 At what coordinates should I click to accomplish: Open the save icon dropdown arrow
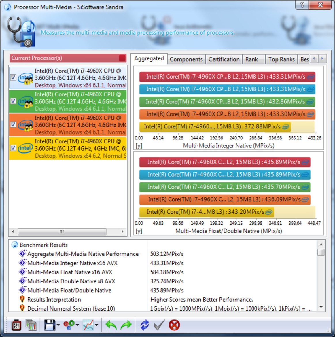[58, 325]
